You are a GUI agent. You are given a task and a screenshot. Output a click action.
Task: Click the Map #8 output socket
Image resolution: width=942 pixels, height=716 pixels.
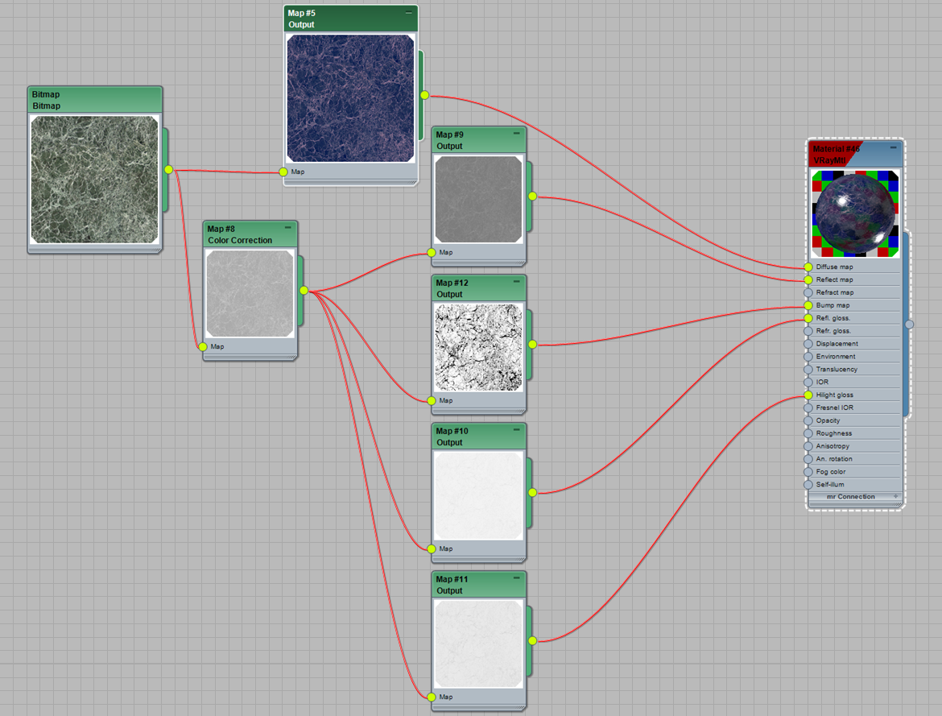[x=304, y=291]
